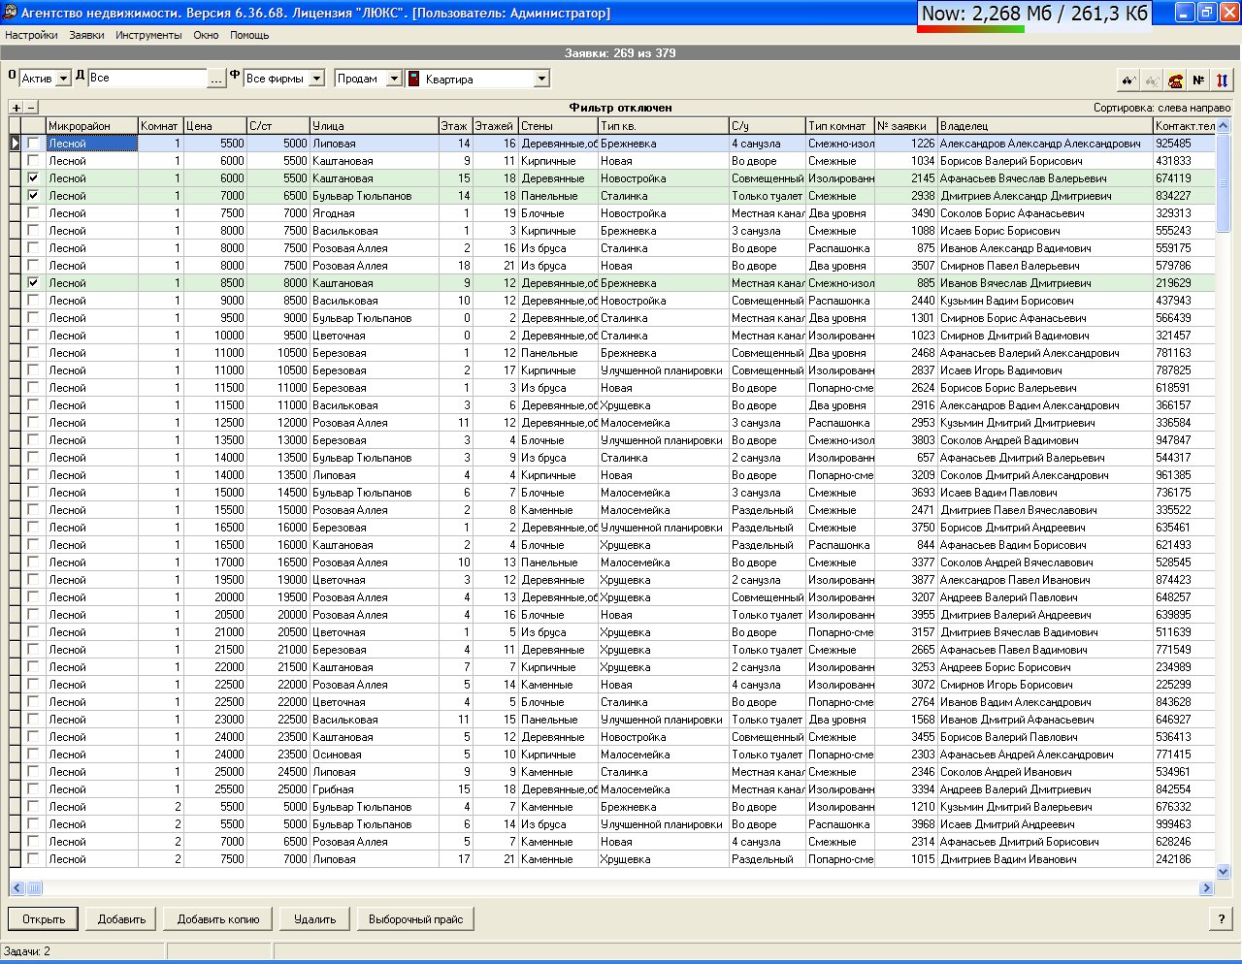
Task: Click the Этаж column header
Action: [x=455, y=126]
